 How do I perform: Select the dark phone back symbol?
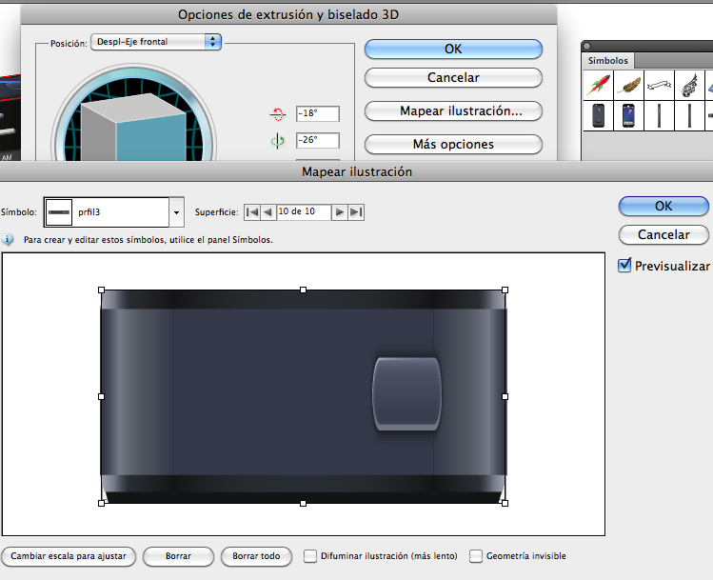tap(598, 115)
